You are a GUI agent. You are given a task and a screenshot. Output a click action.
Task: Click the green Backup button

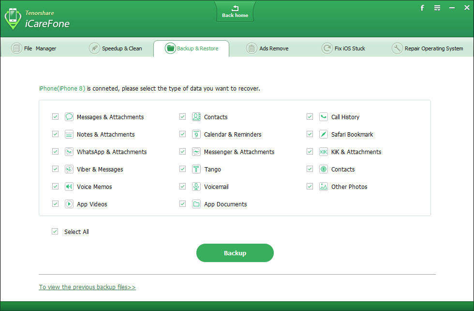click(x=235, y=253)
